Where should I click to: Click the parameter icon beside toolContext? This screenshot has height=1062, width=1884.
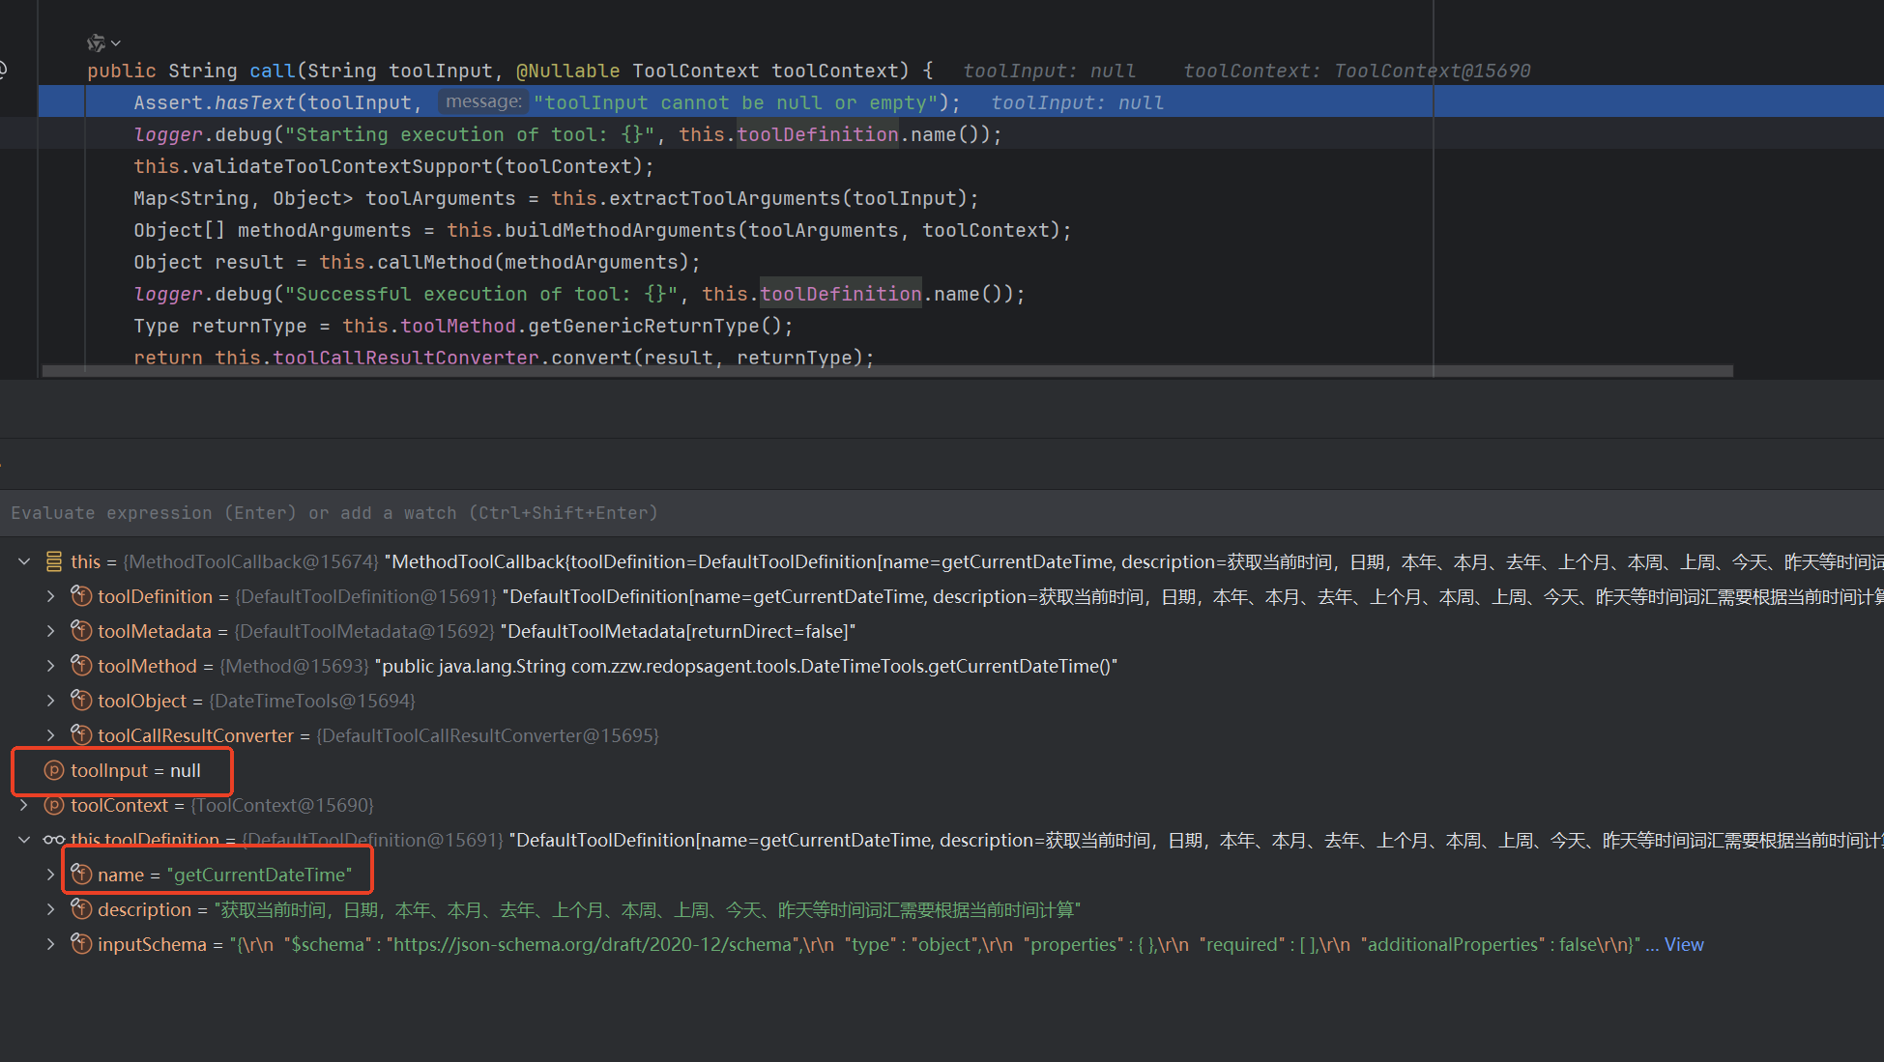coord(54,805)
